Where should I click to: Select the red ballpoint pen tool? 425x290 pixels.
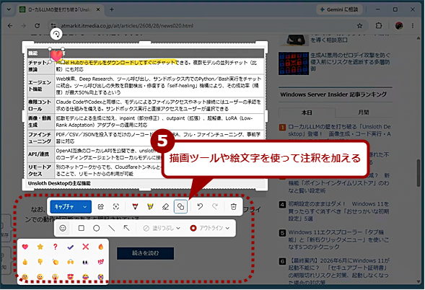pos(135,207)
